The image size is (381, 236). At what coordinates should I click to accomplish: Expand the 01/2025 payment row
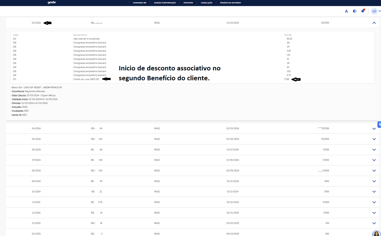[x=374, y=223]
